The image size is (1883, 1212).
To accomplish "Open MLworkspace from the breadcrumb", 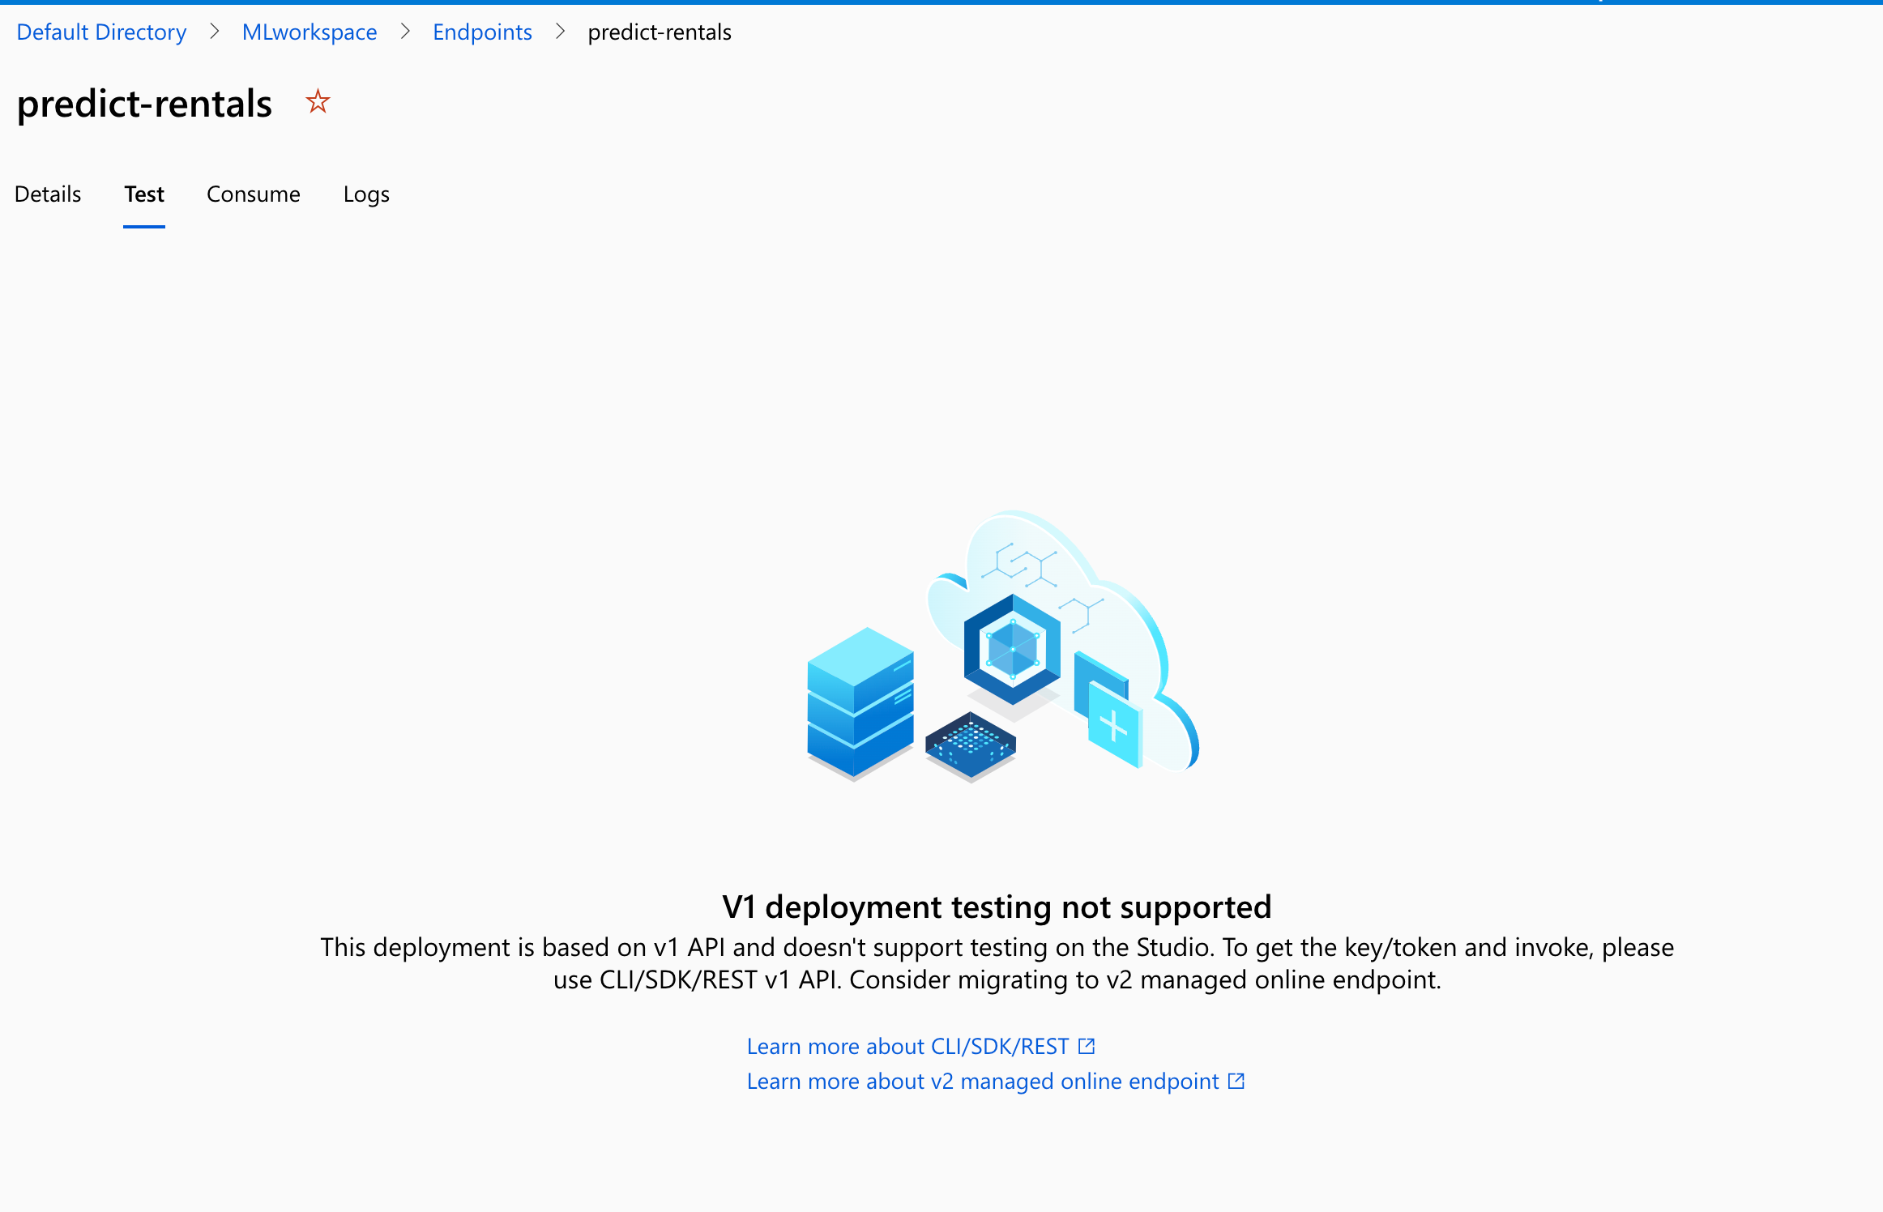I will (310, 32).
